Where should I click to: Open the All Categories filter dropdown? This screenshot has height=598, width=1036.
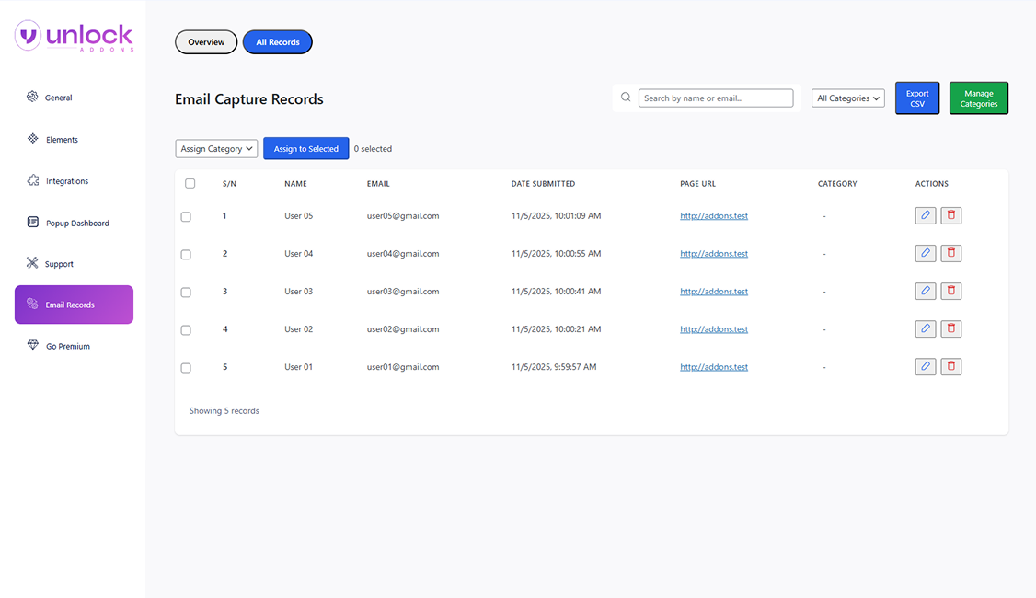[x=846, y=98]
